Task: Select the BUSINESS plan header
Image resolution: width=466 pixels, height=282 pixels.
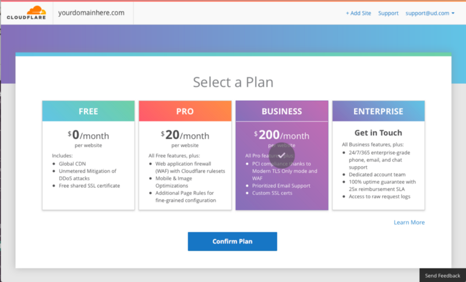Action: 282,111
